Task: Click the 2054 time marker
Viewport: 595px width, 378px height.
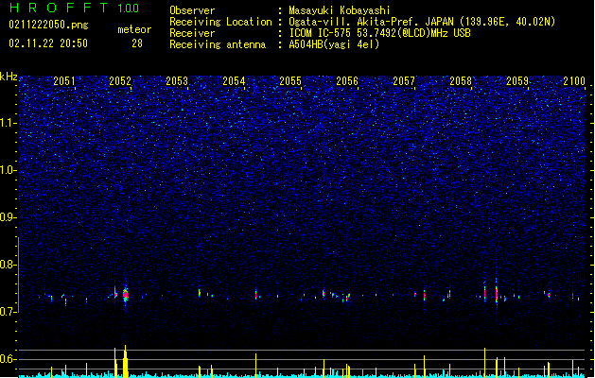Action: pos(234,81)
